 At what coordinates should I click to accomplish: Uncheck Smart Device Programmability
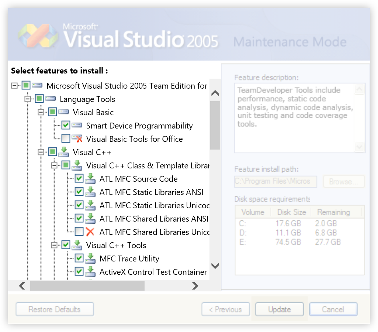point(66,125)
